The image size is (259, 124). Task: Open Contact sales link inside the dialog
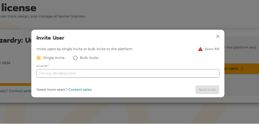(x=80, y=90)
